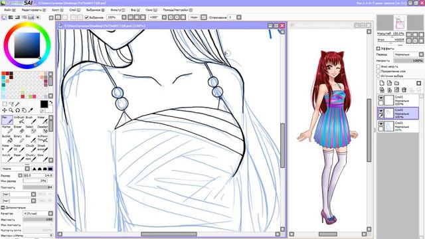This screenshot has height=239, width=425.
Task: Select the Blur tool
Action: pos(31,139)
